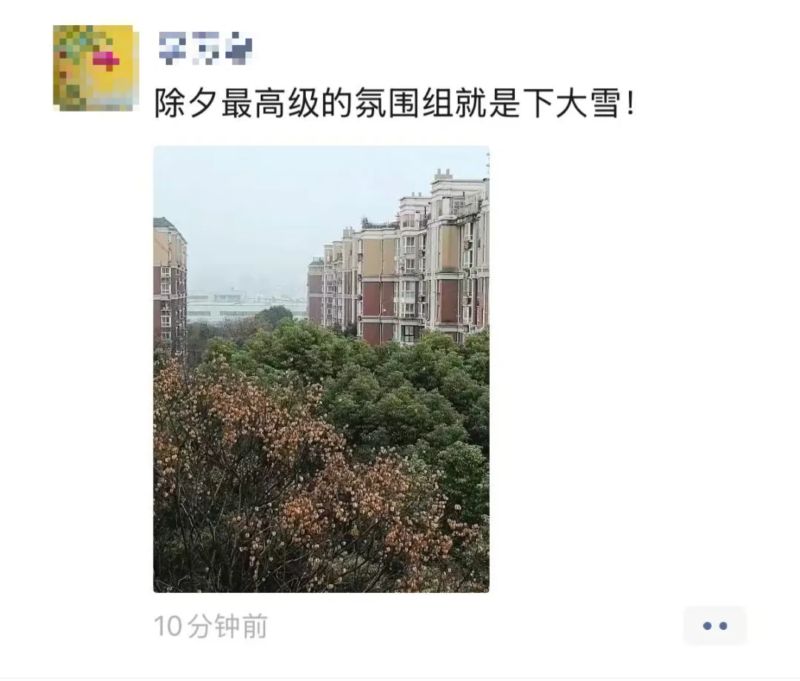
Task: Tap the square avatar image beside the caption
Action: [x=96, y=68]
